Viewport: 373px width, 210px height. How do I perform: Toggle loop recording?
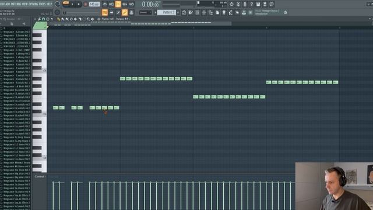click(131, 4)
